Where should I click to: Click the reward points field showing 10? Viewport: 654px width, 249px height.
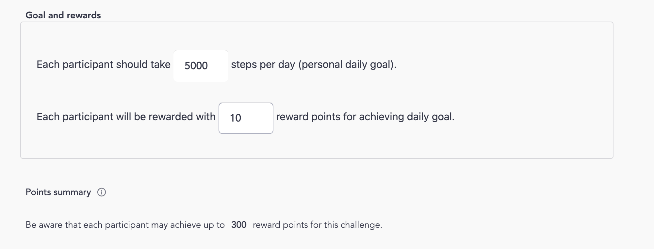tap(246, 118)
